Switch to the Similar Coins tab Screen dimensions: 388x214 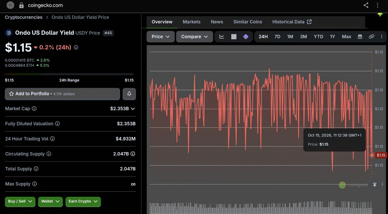click(248, 22)
